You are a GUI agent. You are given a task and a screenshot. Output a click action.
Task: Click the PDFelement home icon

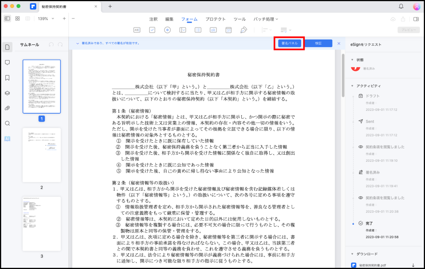click(x=32, y=6)
